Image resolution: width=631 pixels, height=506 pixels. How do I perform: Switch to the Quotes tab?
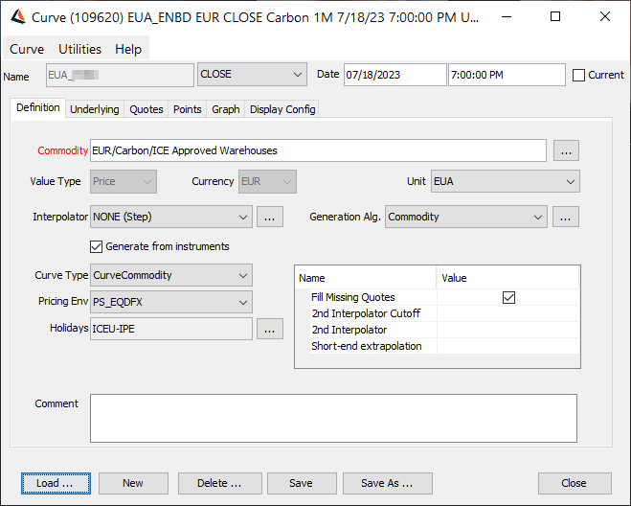[146, 109]
